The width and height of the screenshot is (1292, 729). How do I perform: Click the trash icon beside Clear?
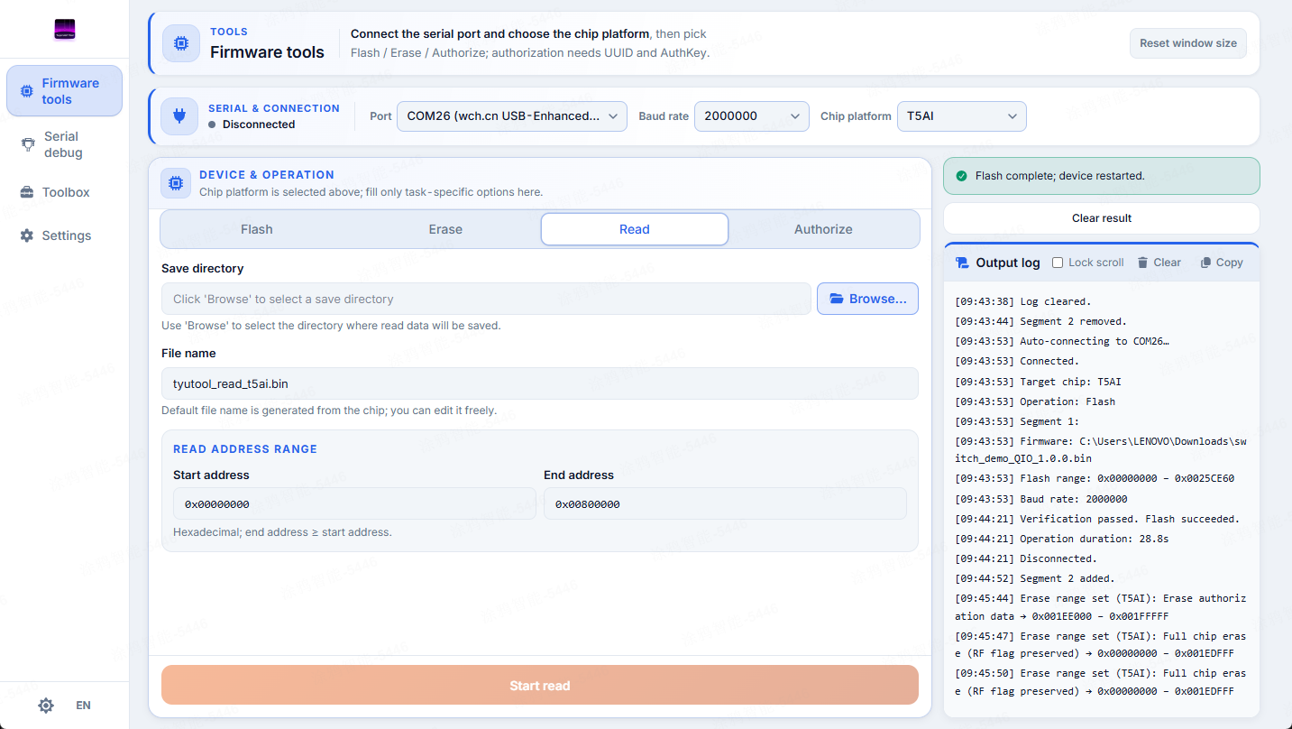1142,263
